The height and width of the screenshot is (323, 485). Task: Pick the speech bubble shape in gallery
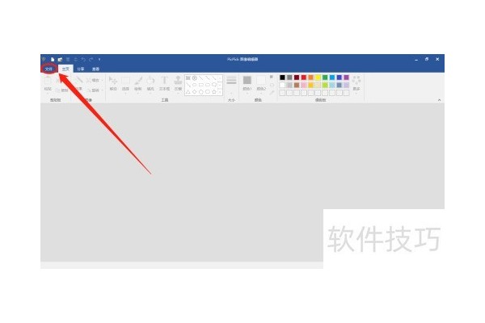(x=214, y=85)
